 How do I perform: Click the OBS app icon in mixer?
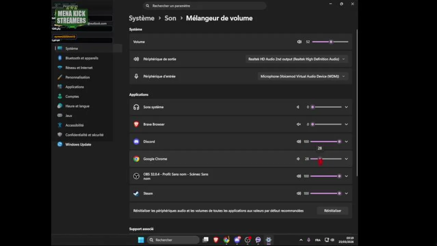tap(136, 176)
